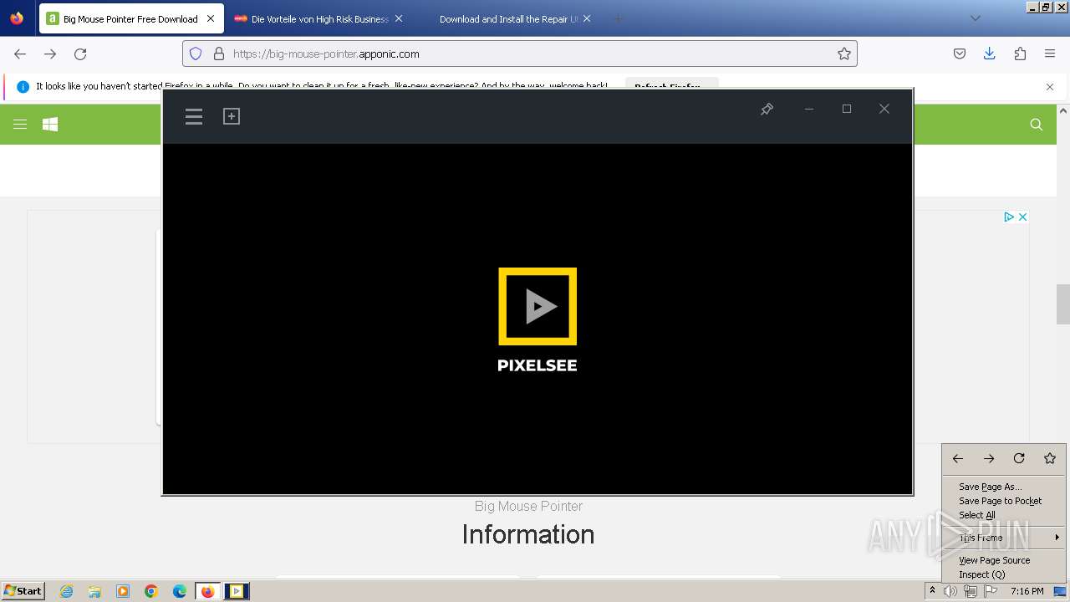Click the tracking protection shield icon
The width and height of the screenshot is (1070, 602).
(x=196, y=54)
